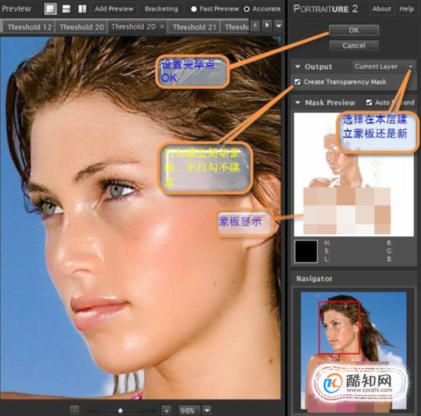Click the main preview portrait image

(x=141, y=217)
